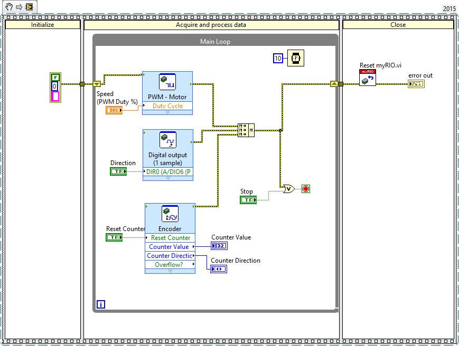Click the Counter Direction indicator label
Viewport: 459px width, 346px height.
(x=236, y=261)
